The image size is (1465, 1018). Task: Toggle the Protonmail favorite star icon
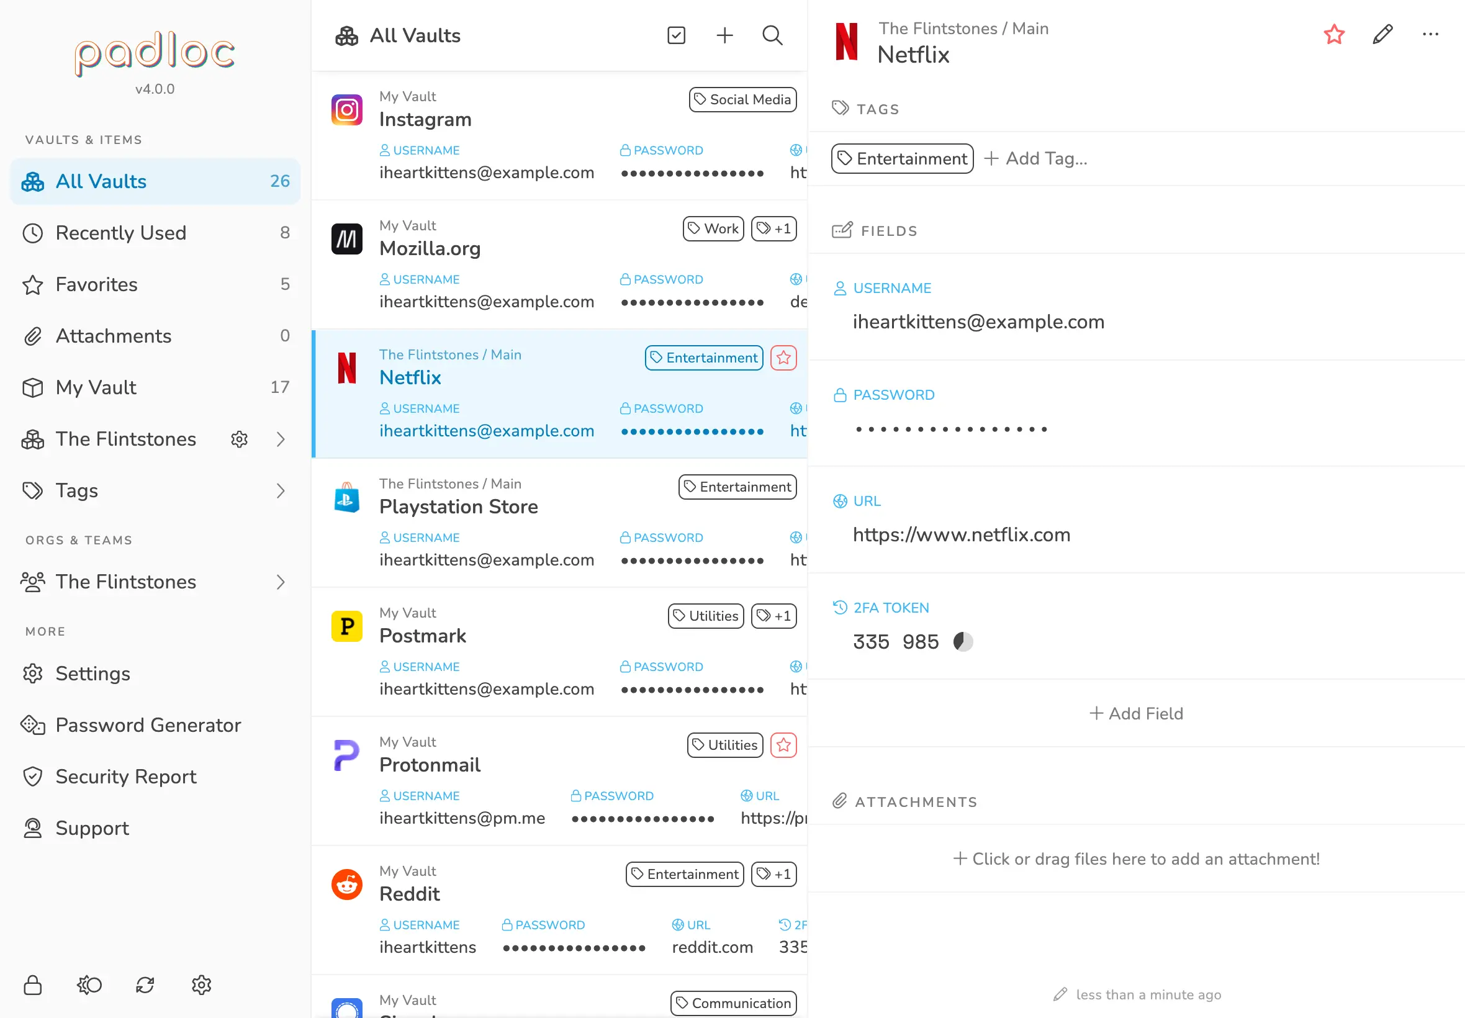click(x=783, y=744)
